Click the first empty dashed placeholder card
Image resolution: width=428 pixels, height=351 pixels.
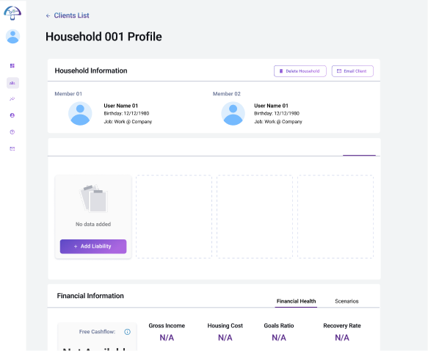tap(174, 217)
